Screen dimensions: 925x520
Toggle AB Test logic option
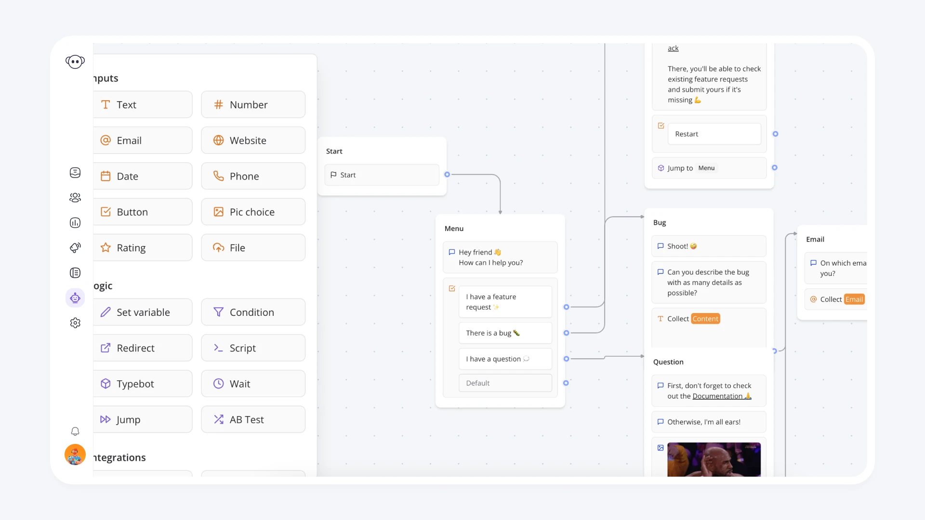click(x=253, y=419)
